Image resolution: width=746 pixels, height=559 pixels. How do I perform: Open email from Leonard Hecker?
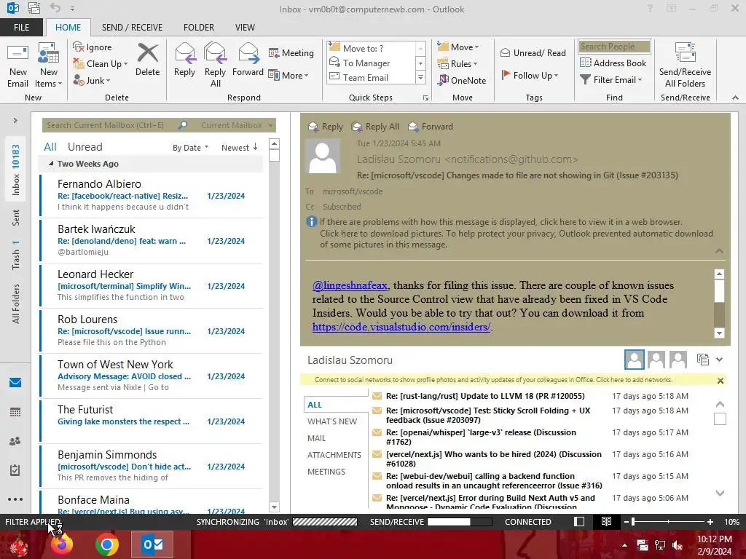(152, 285)
